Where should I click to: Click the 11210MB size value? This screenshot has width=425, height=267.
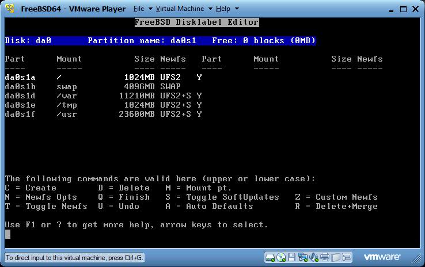(137, 96)
